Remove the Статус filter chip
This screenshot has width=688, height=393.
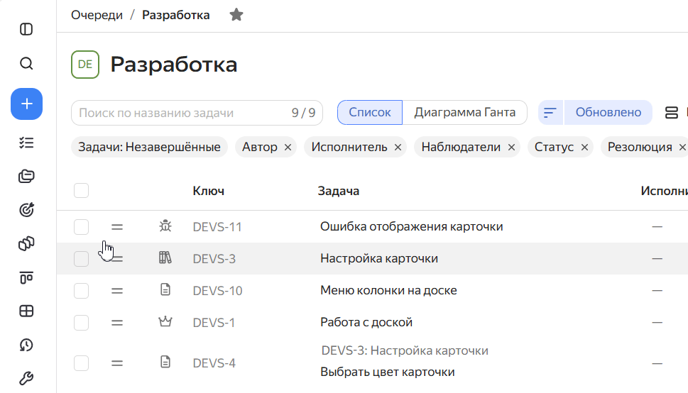(584, 148)
